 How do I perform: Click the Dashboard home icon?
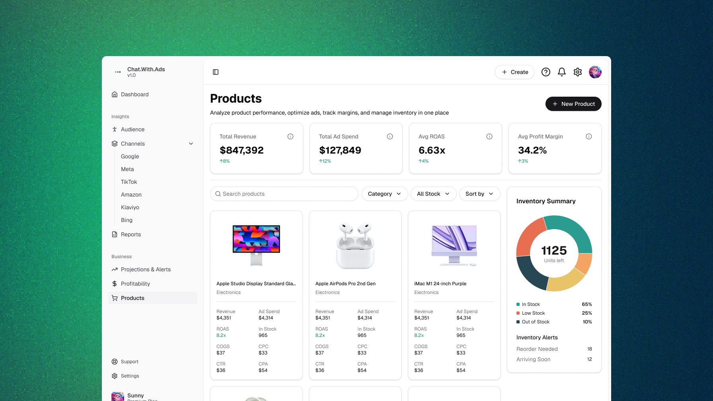point(115,94)
